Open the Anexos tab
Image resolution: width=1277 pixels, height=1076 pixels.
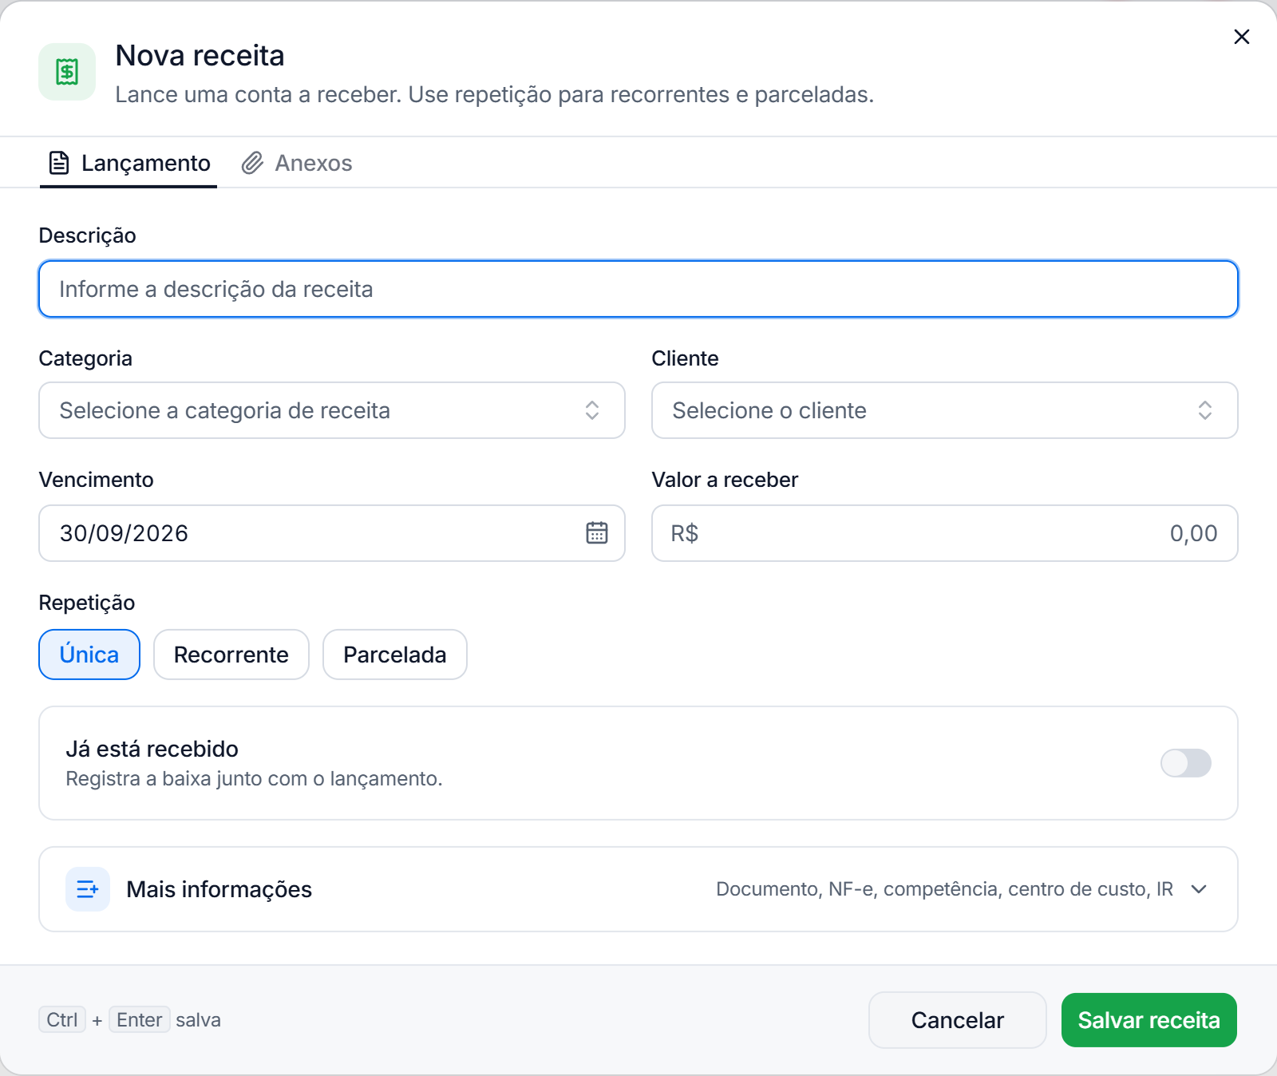coord(297,163)
